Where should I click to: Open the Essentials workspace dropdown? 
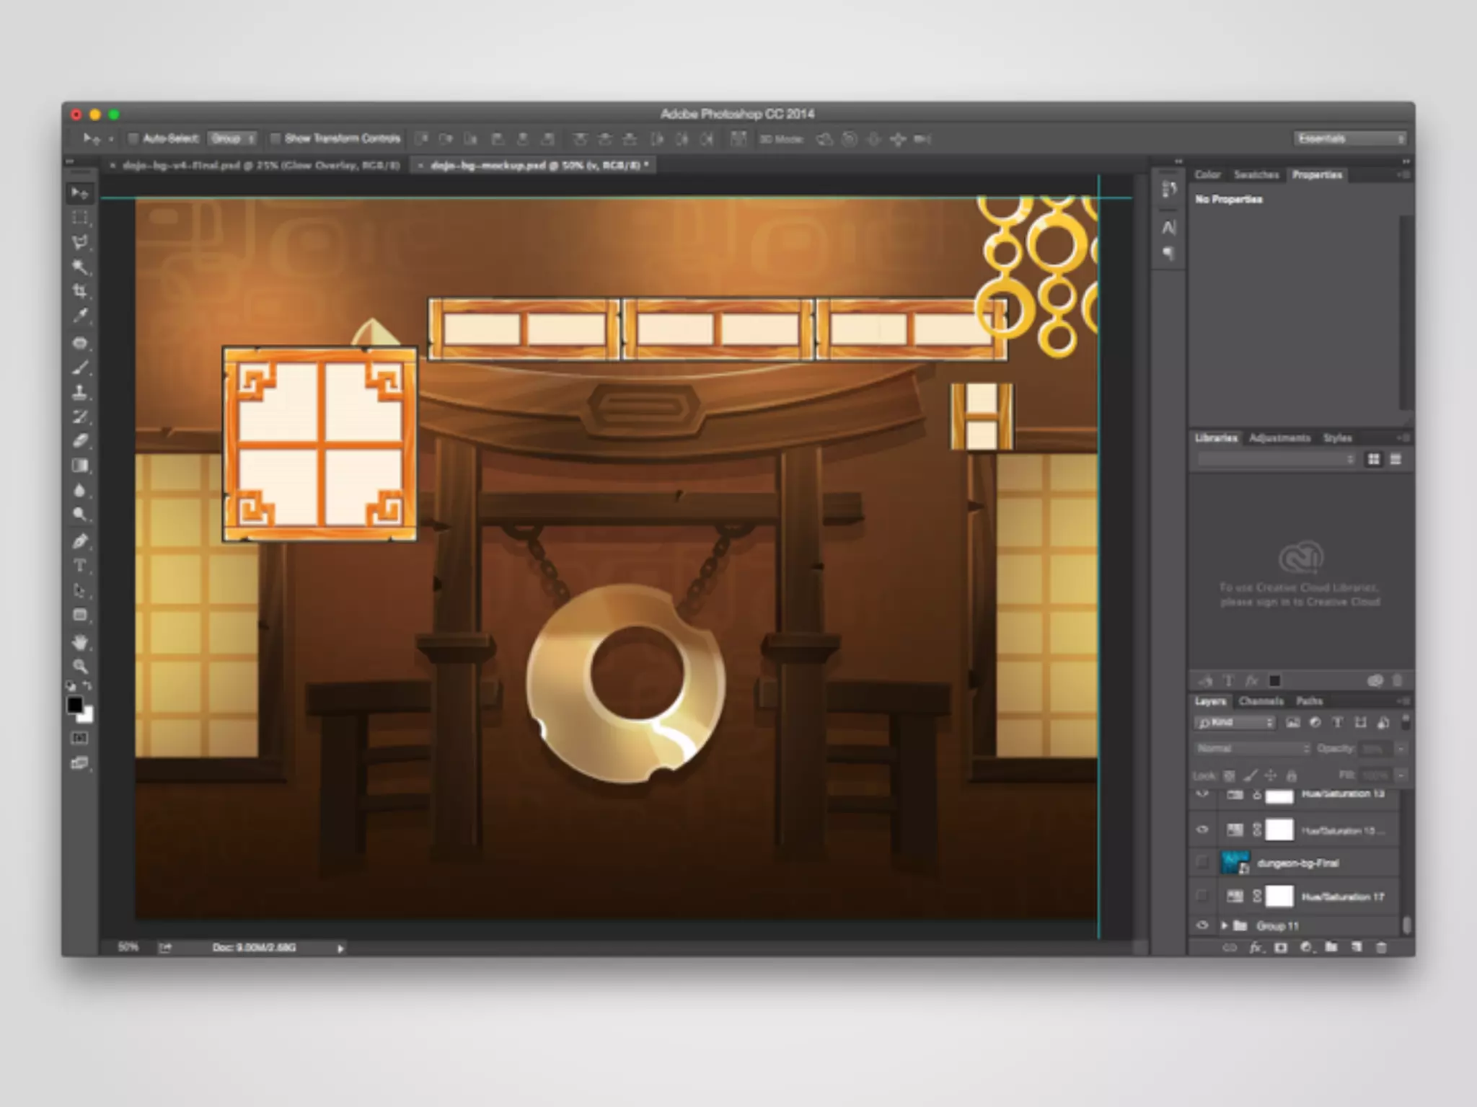pos(1349,138)
